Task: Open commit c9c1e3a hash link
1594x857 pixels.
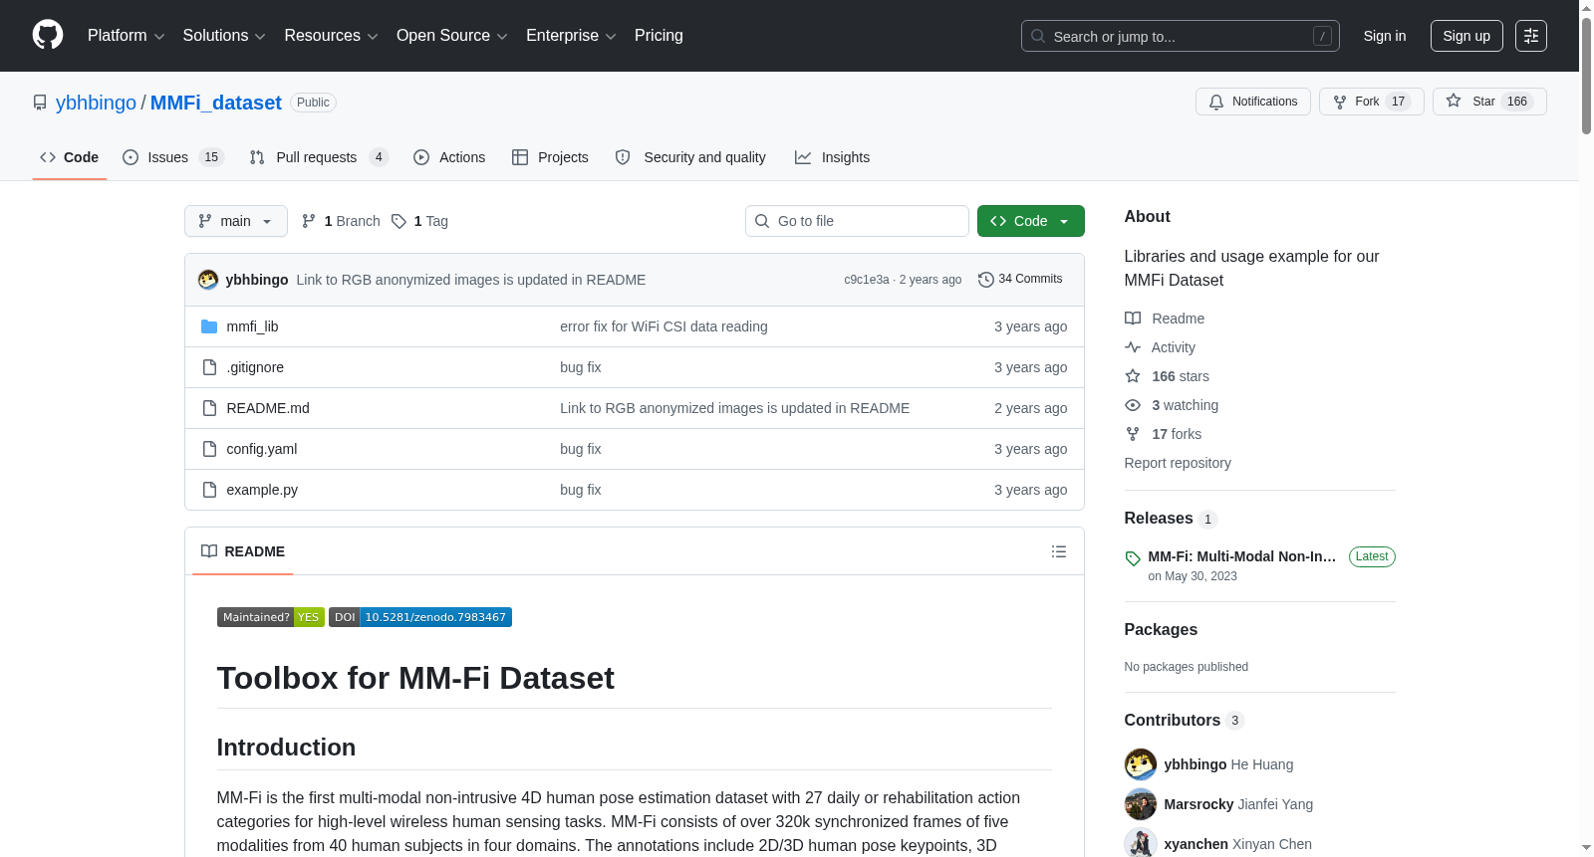Action: (x=867, y=280)
